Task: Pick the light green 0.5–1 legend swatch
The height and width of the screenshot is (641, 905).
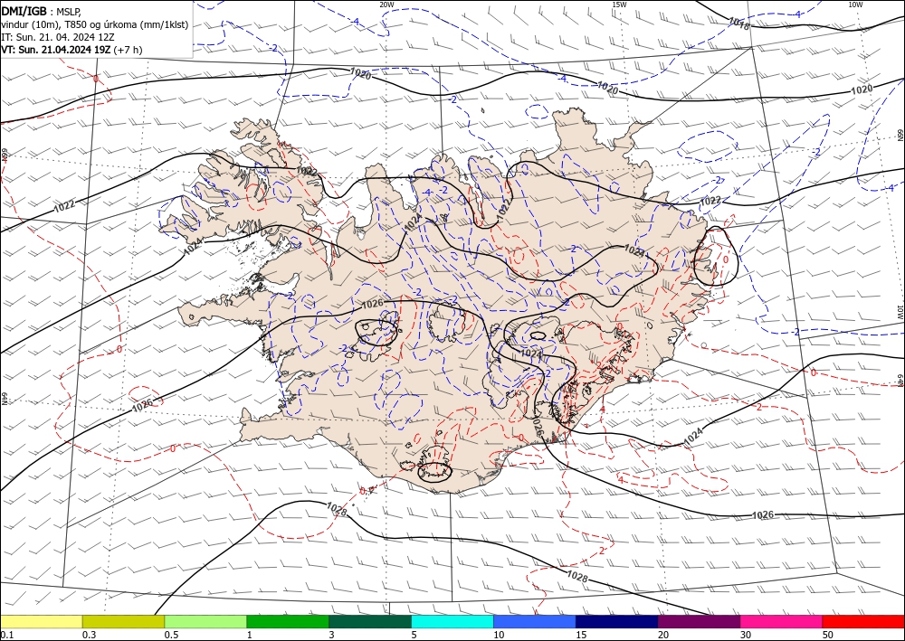Action: point(205,621)
